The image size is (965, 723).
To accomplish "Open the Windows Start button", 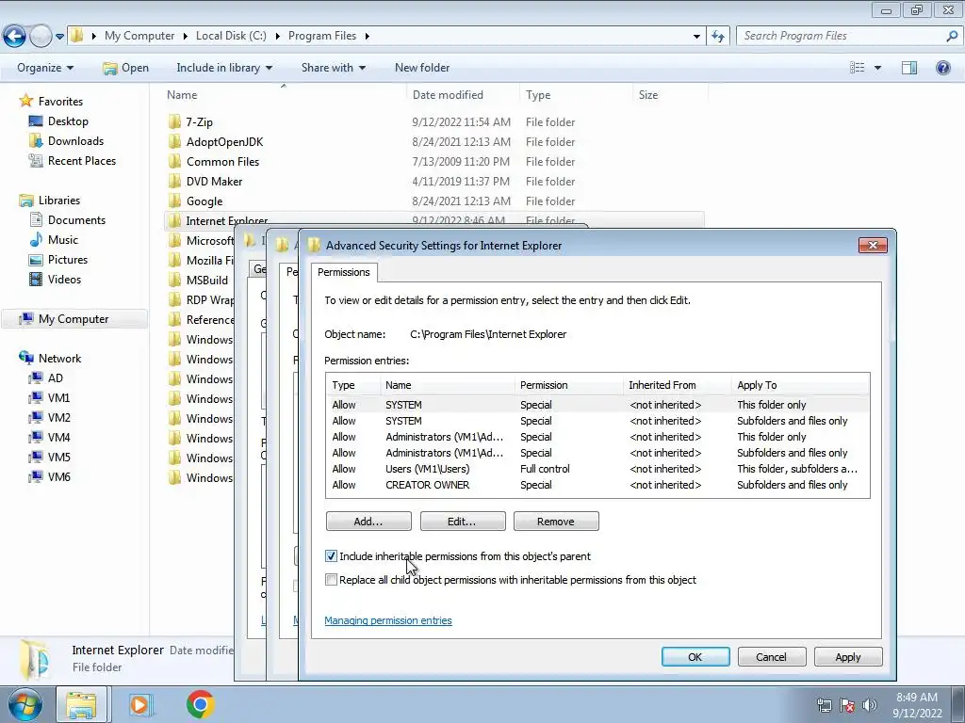I will 25,704.
